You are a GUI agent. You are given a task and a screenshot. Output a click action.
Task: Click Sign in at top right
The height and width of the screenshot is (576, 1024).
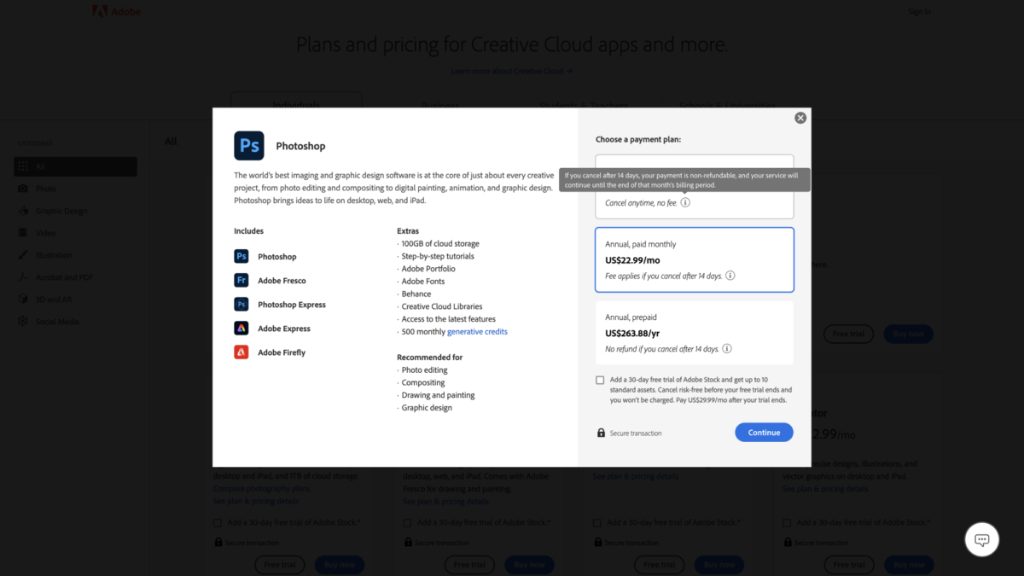tap(919, 11)
